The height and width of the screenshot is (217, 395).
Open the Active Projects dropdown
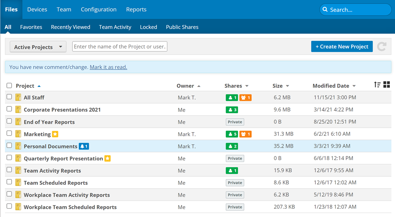coord(38,47)
